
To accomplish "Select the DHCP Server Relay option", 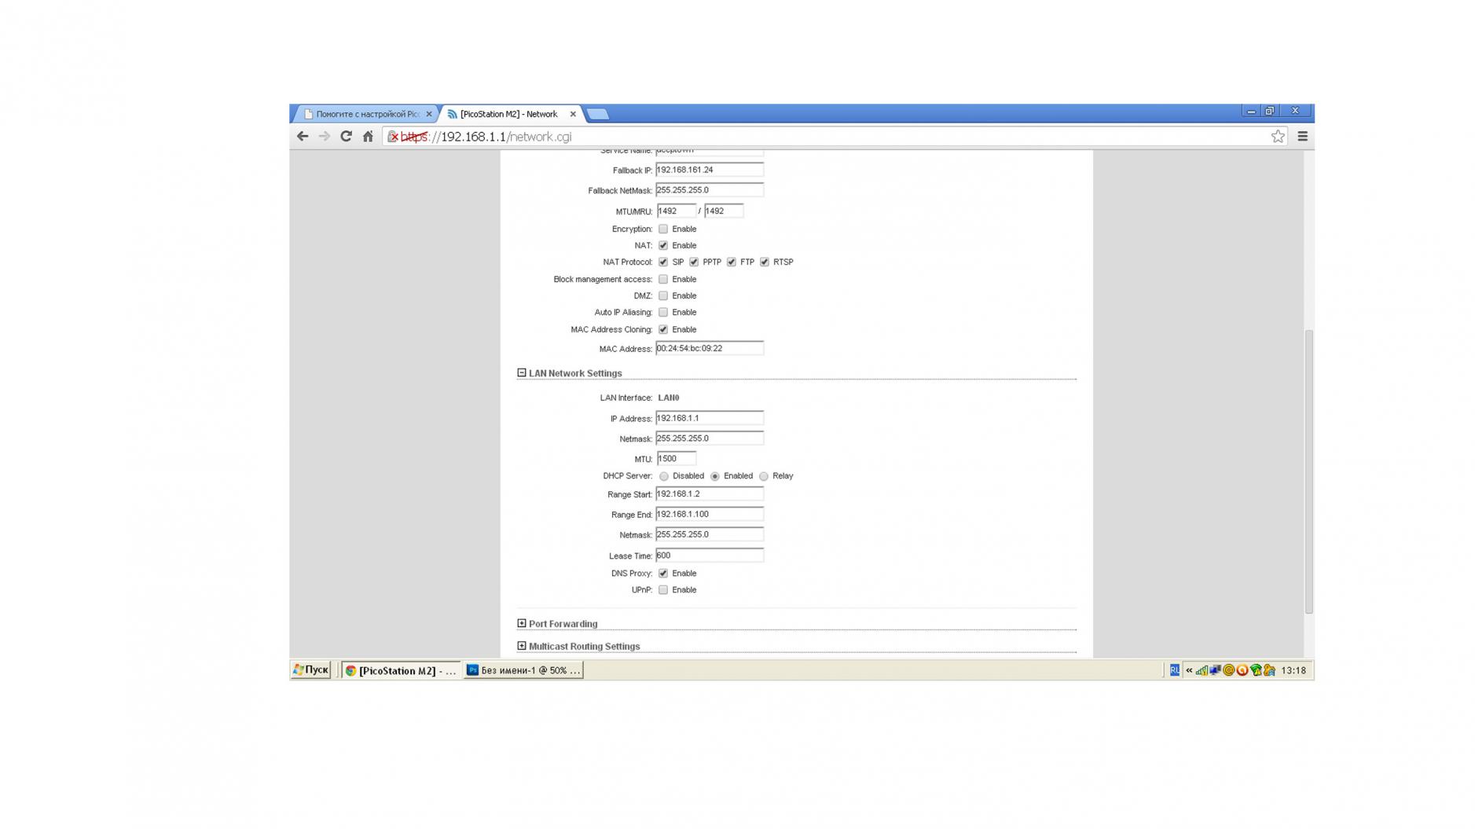I will (x=764, y=476).
